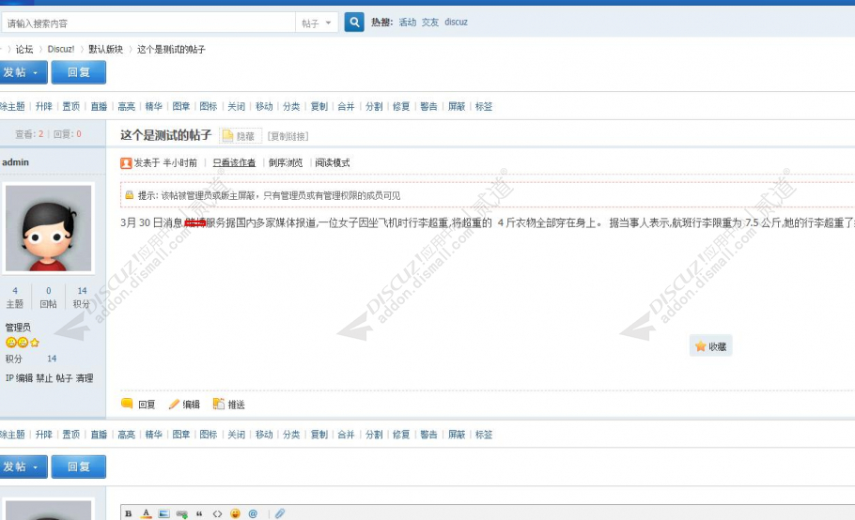This screenshot has height=520, width=855.
Task: Open the search type dropdown 帖子
Action: (317, 23)
